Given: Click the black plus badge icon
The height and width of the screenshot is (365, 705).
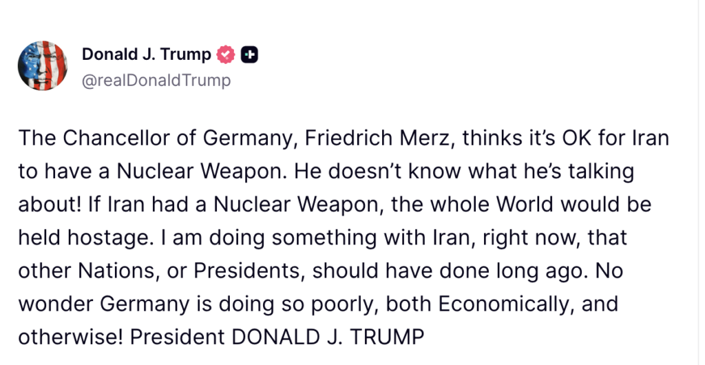Looking at the screenshot, I should pyautogui.click(x=249, y=54).
